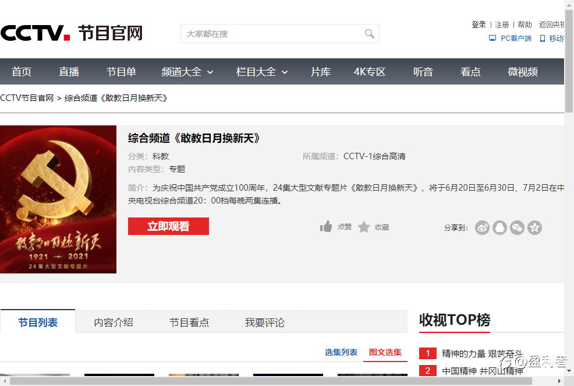Click the star 收藏 icon
This screenshot has width=574, height=386.
pyautogui.click(x=364, y=227)
